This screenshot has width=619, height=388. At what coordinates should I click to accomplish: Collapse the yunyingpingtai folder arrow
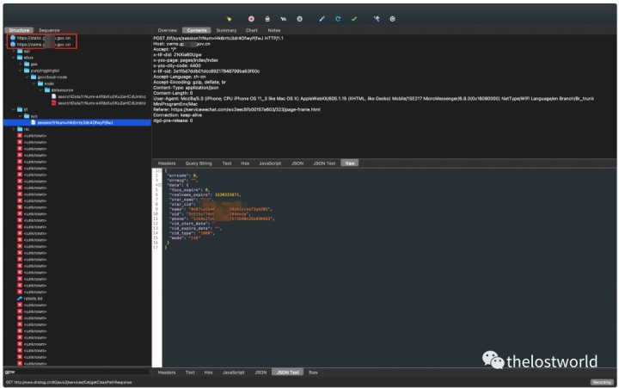(x=20, y=71)
